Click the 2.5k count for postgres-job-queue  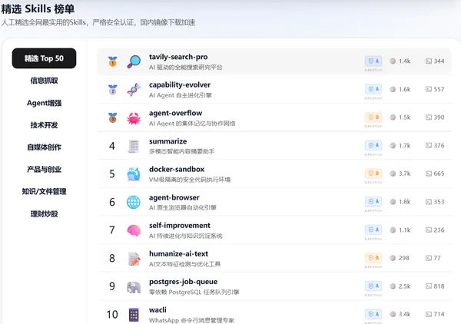coord(405,286)
